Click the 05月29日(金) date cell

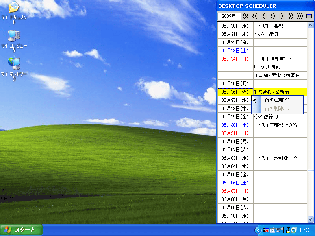[235, 117]
